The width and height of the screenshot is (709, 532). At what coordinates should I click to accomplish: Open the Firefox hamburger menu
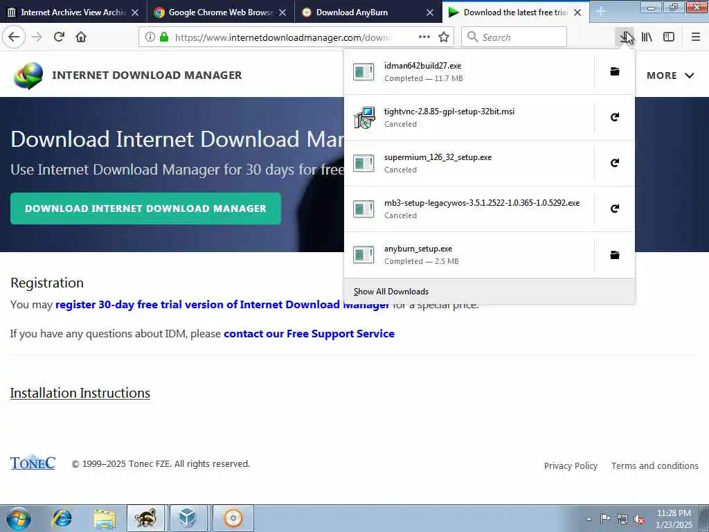[x=696, y=37]
